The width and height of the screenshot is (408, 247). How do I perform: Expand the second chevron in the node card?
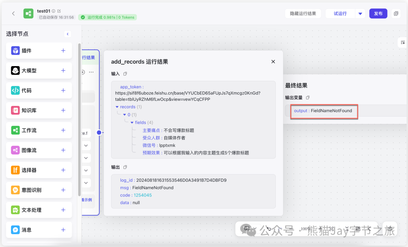(x=86, y=158)
